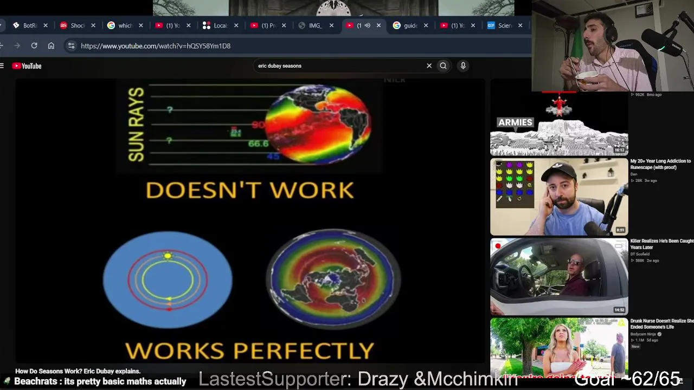Click the magnifier search button

coord(444,66)
